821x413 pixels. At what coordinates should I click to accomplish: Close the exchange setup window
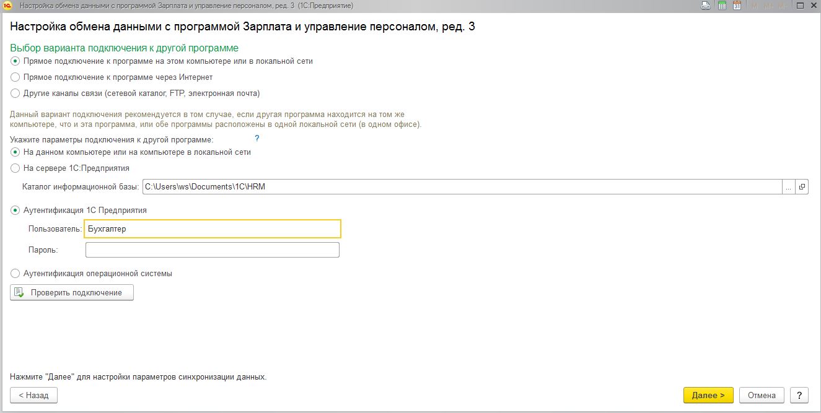[x=813, y=6]
